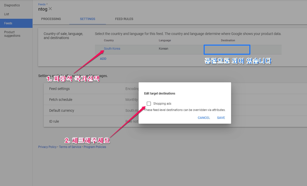Go to List in the sidebar
This screenshot has height=186, width=307.
pyautogui.click(x=7, y=14)
